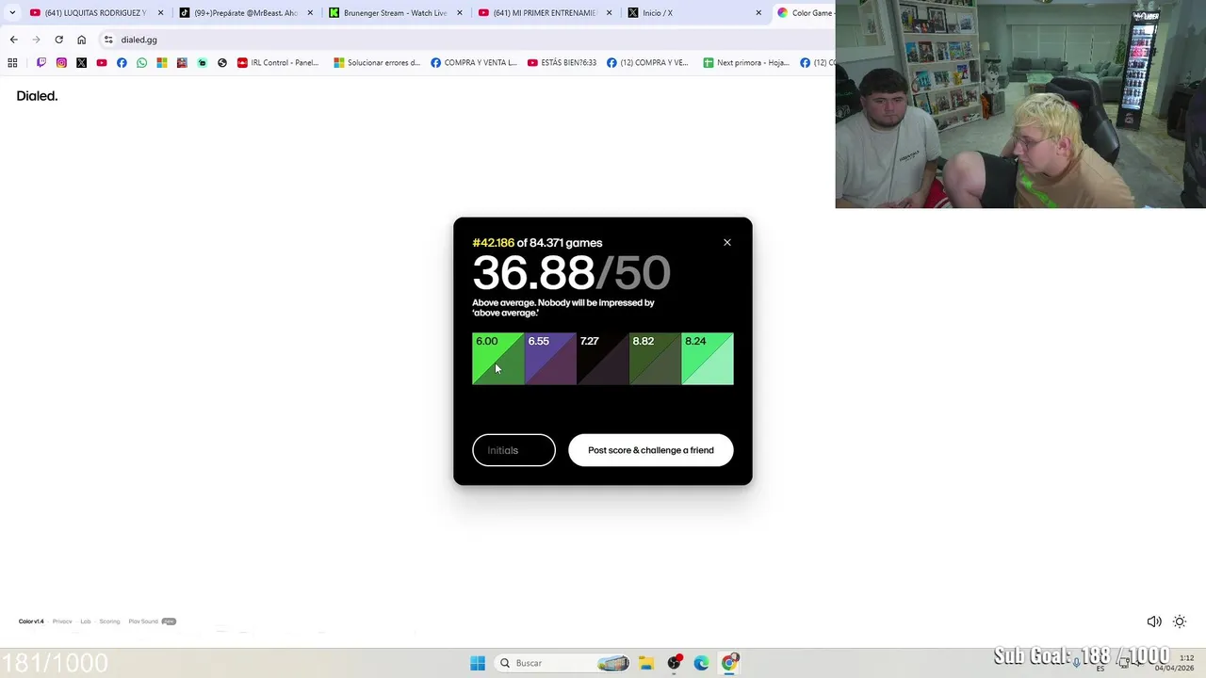Screen dimensions: 1206x678
Task: Open File Explorer from taskbar
Action: [646, 663]
